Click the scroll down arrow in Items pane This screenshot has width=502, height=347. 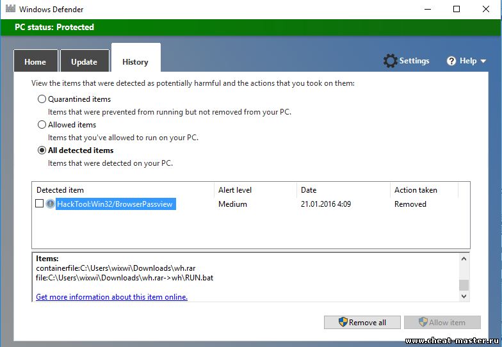pos(464,296)
